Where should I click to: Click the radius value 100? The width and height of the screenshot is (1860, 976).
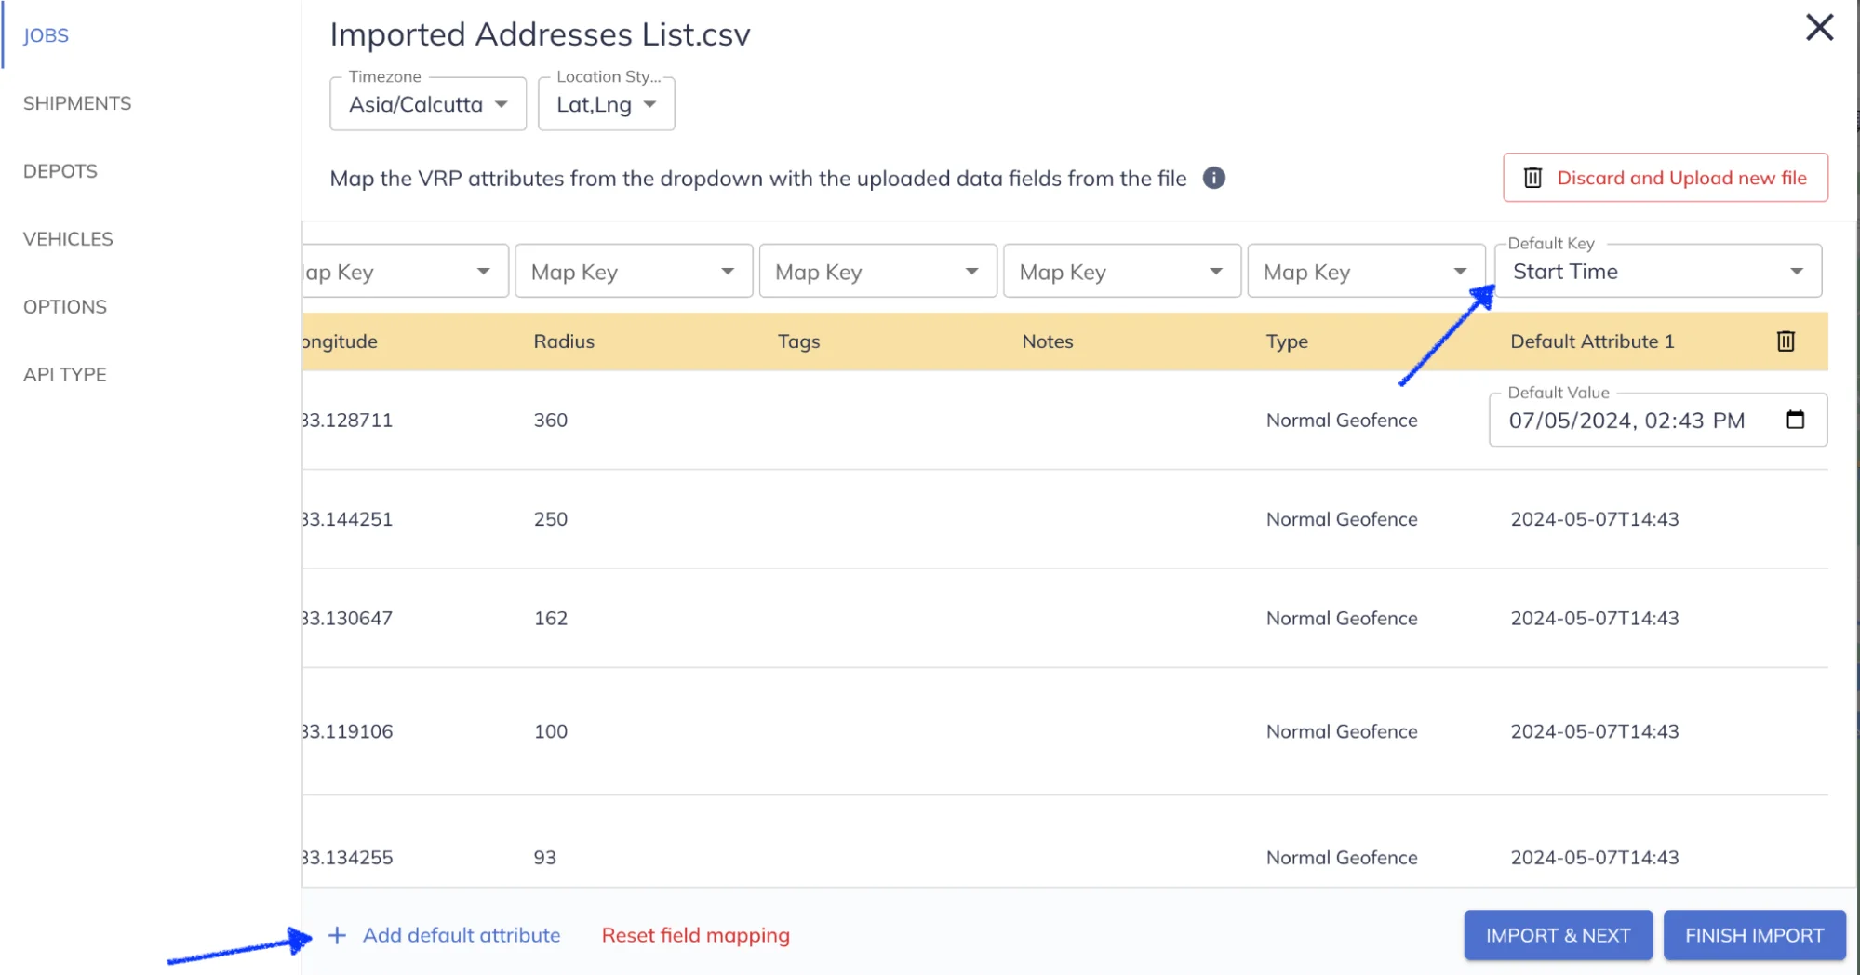(x=550, y=731)
